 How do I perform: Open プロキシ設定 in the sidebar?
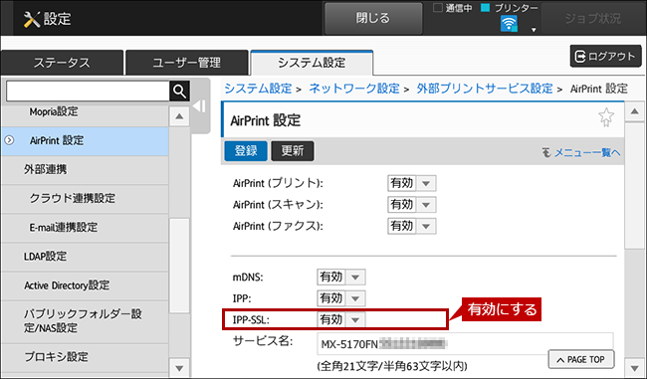tap(85, 357)
